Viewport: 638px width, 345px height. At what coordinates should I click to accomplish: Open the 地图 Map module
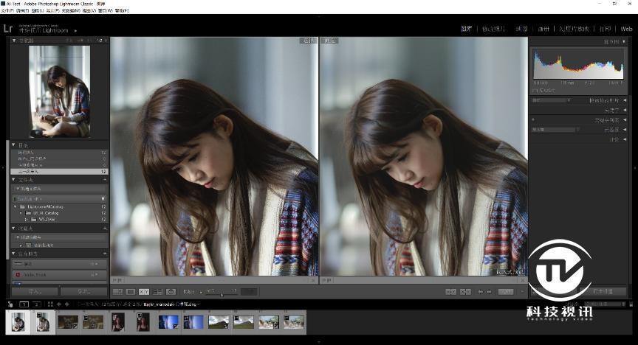[x=521, y=29]
